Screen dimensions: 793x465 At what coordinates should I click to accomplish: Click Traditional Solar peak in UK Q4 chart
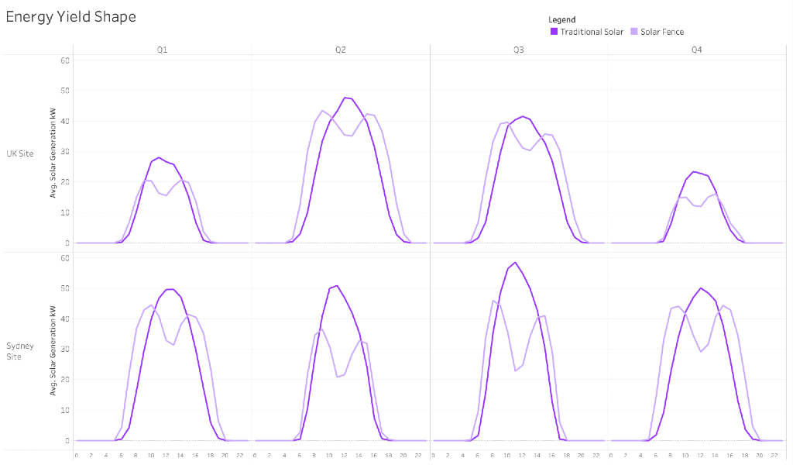[x=694, y=171]
